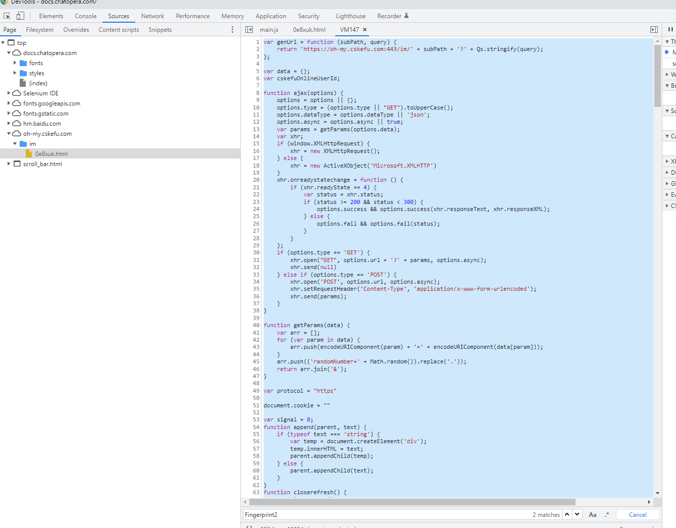Click the Selenium IDE cloud icon
This screenshot has height=528, width=676.
(17, 93)
